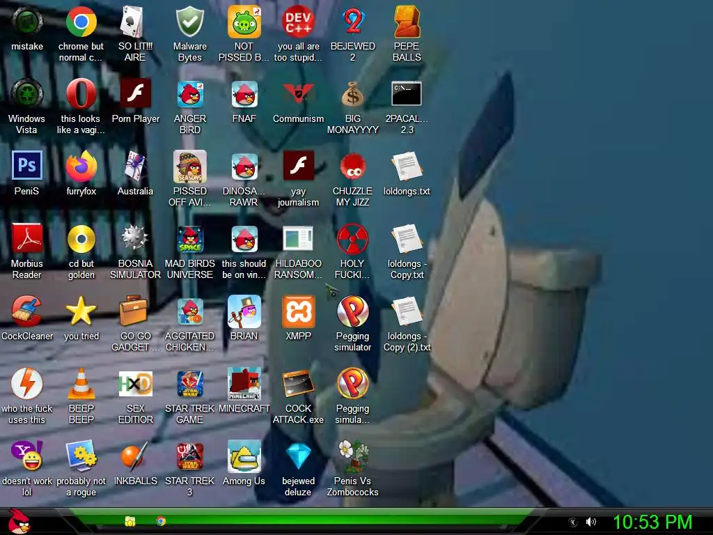This screenshot has width=713, height=535.
Task: Launch the Among Us icon
Action: 244,456
